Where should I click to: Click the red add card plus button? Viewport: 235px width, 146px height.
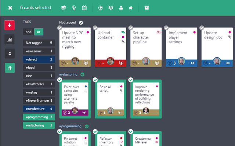(x=10, y=25)
